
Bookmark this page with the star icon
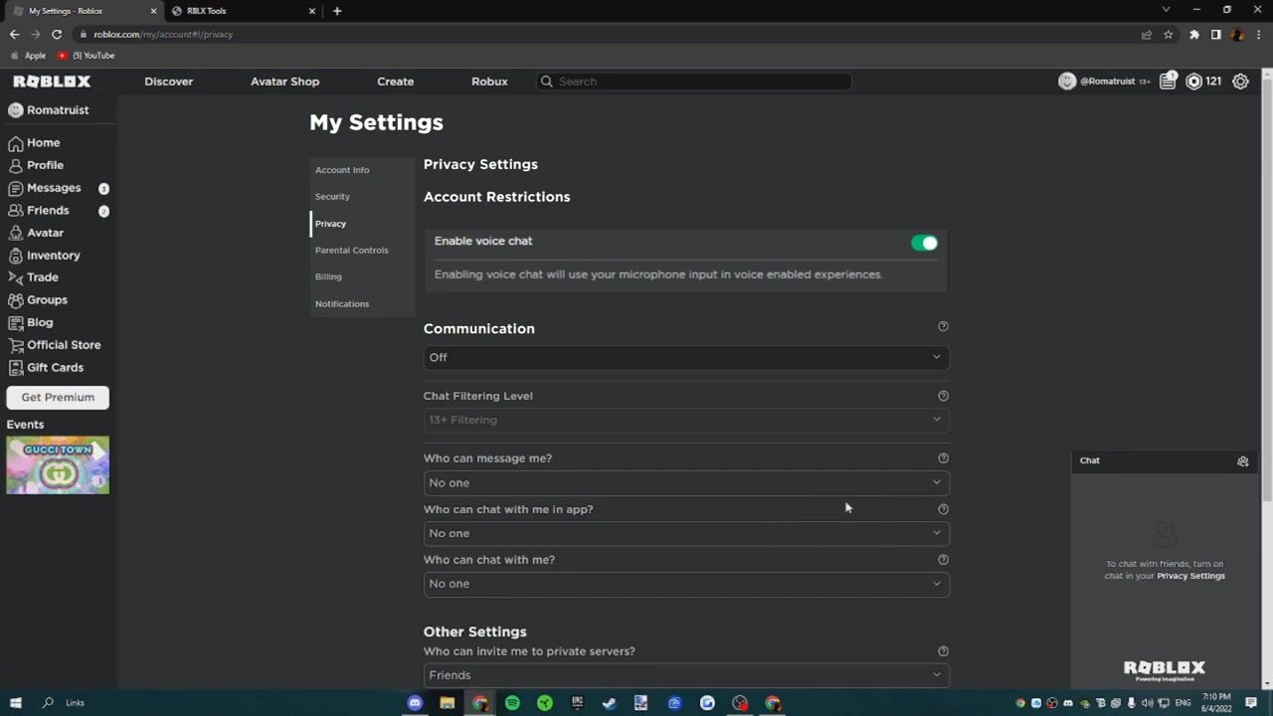1169,34
